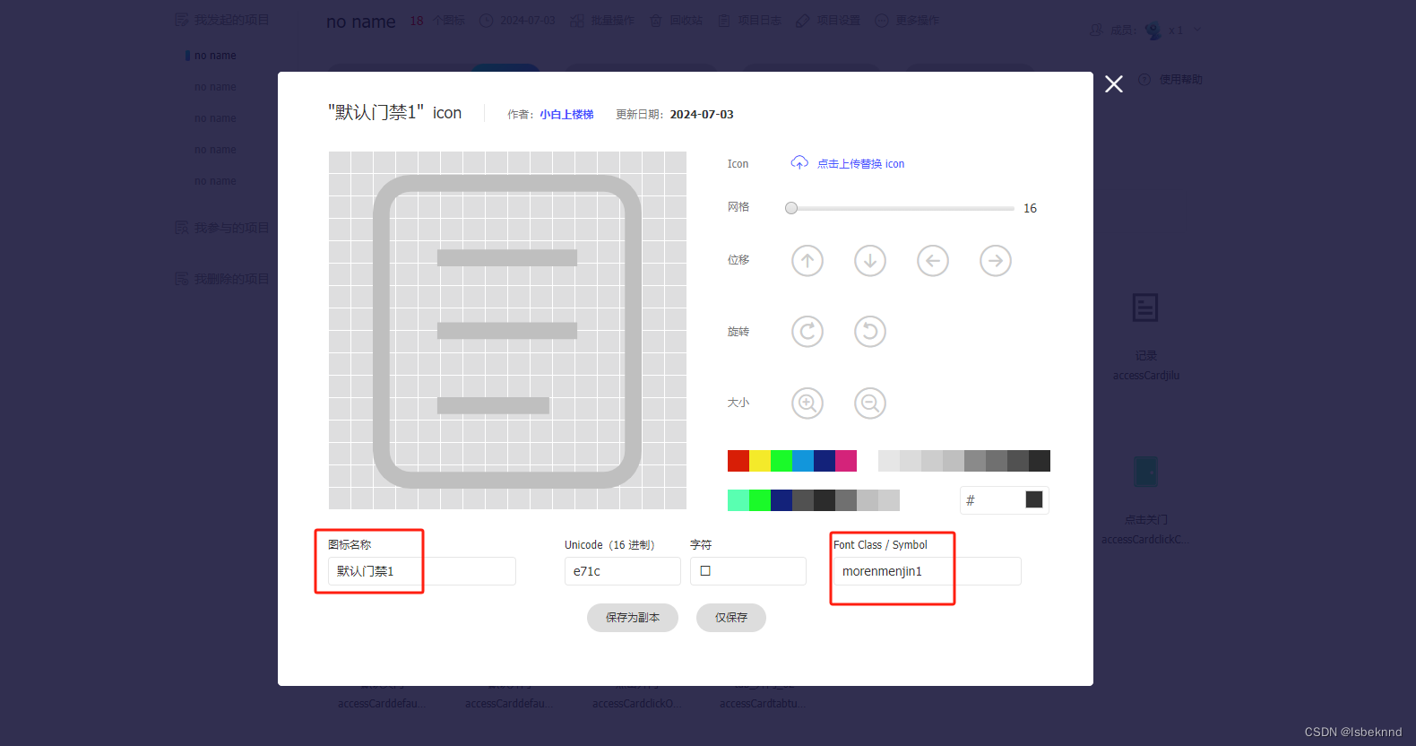Pick the navy swatch in recent colors row
The width and height of the screenshot is (1416, 746).
[781, 500]
